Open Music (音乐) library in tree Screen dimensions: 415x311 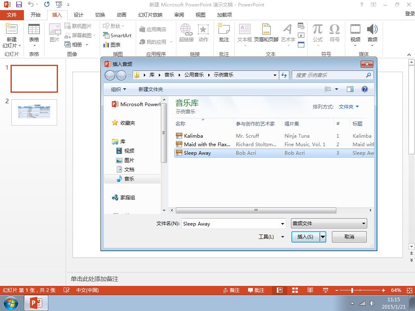click(x=129, y=179)
